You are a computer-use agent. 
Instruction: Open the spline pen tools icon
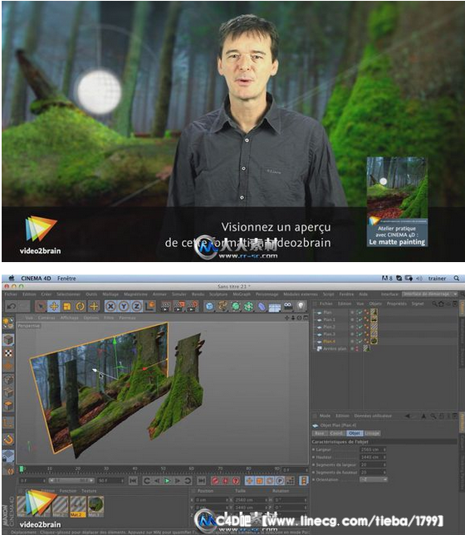point(223,306)
